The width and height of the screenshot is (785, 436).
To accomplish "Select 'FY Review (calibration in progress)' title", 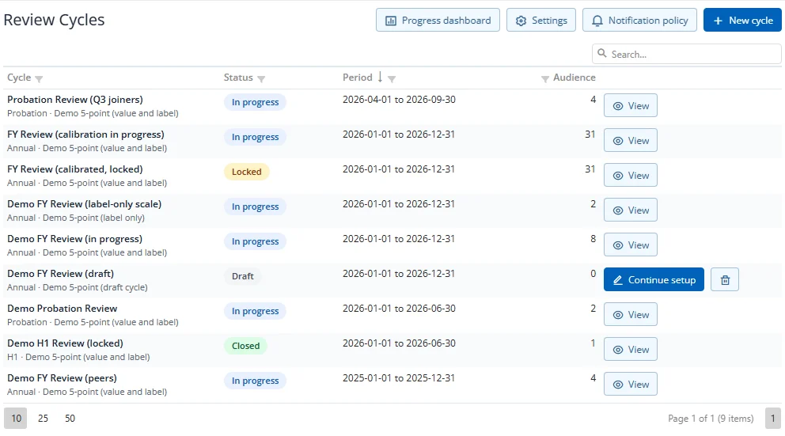I will [85, 135].
